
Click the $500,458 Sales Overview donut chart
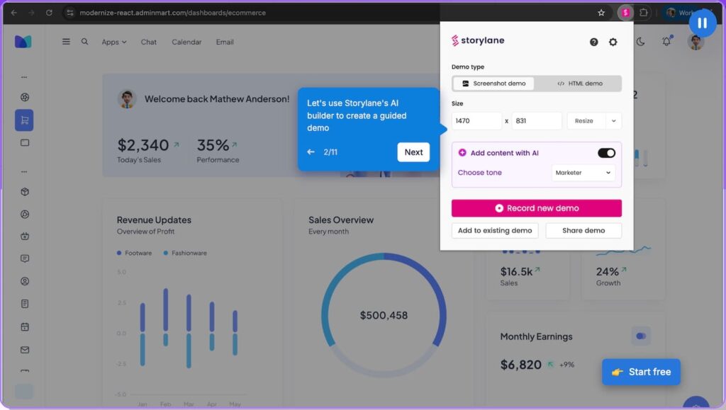tap(384, 315)
